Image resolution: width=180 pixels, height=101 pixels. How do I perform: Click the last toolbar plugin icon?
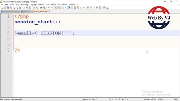pos(107,8)
